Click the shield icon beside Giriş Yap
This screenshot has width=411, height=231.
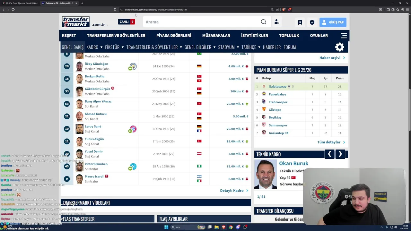click(x=312, y=22)
